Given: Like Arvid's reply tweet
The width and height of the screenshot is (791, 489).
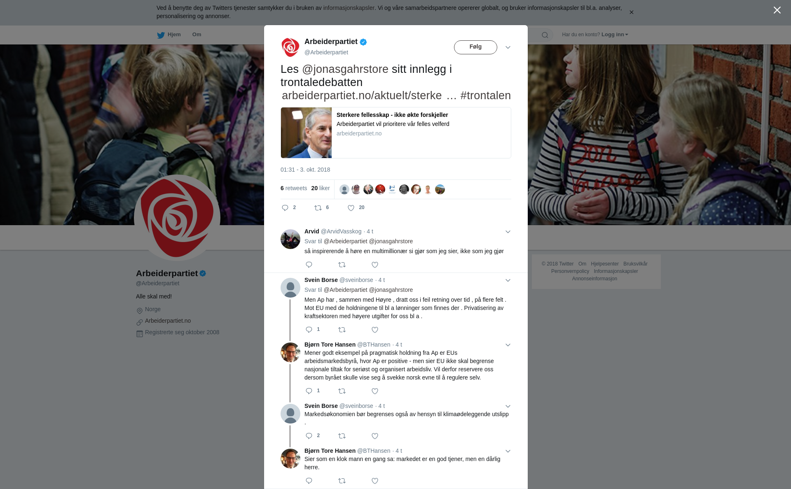Looking at the screenshot, I should click(x=374, y=265).
